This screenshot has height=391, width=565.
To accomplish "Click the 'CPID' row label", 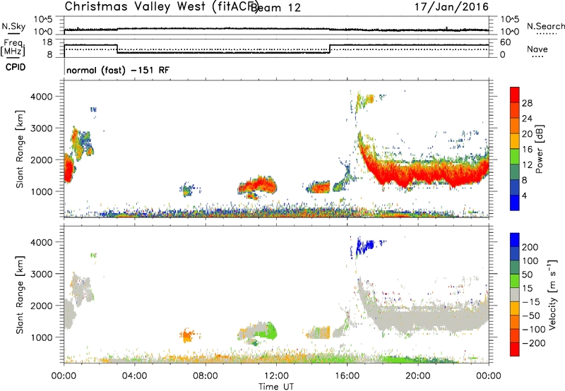I will [x=16, y=67].
